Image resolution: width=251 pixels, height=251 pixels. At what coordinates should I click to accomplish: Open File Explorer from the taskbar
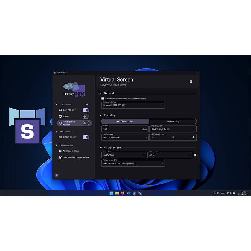pos(117,193)
